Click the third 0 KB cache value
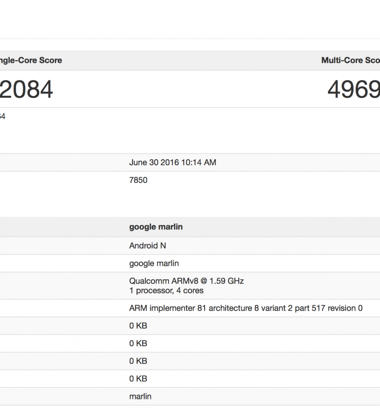This screenshot has height=408, width=380. 138,361
